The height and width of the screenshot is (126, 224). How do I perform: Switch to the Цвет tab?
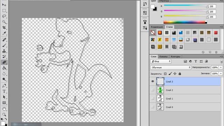[153, 1]
